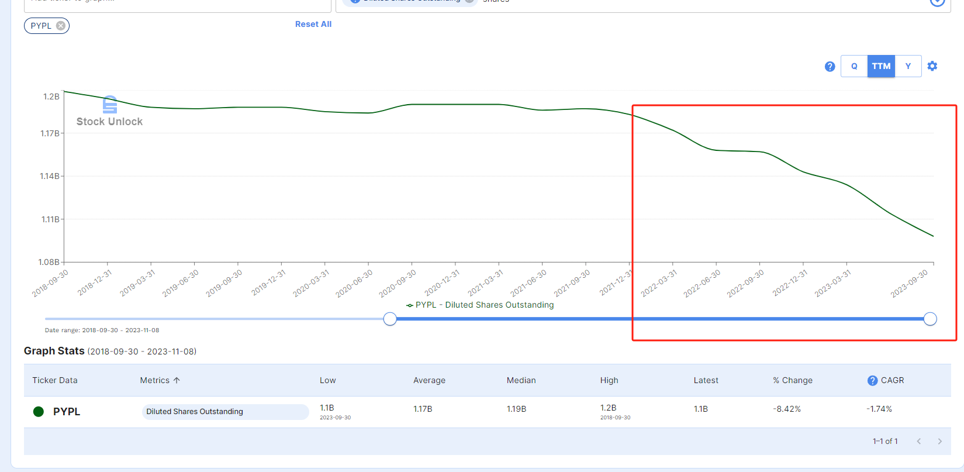Image resolution: width=964 pixels, height=472 pixels.
Task: Click the 1.11B y-axis label
Action: click(50, 219)
